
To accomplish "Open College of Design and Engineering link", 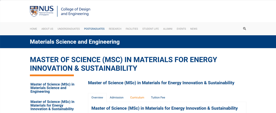I will pyautogui.click(x=75, y=12).
